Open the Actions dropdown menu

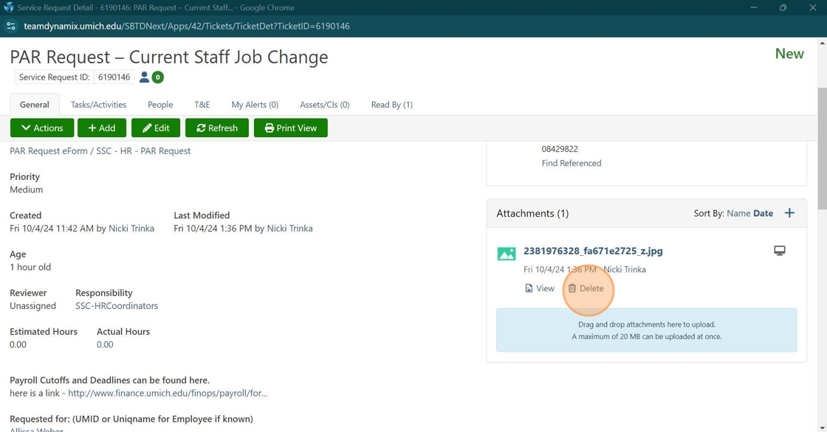point(42,128)
